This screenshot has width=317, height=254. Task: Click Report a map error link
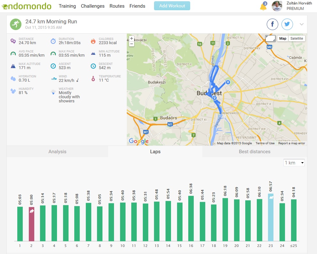[x=291, y=143]
